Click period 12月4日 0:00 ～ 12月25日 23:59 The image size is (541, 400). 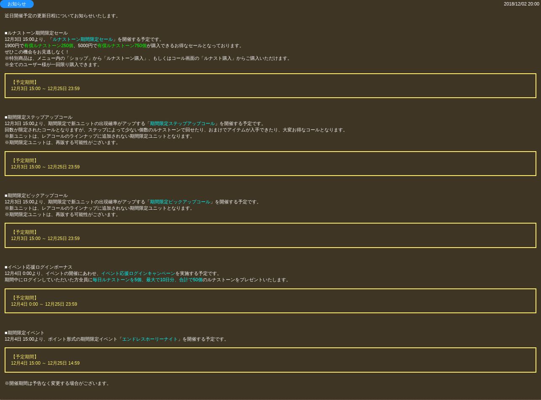click(44, 304)
